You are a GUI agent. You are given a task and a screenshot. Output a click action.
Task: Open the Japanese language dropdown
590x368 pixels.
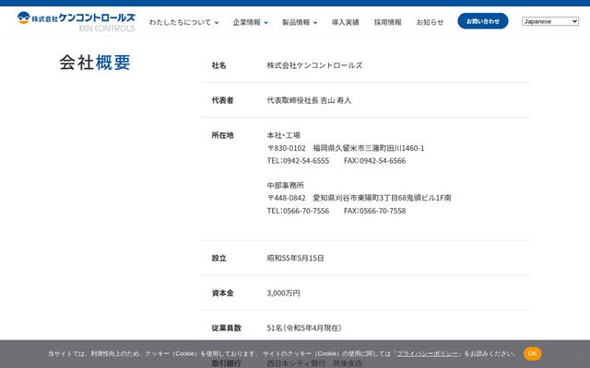(x=550, y=21)
